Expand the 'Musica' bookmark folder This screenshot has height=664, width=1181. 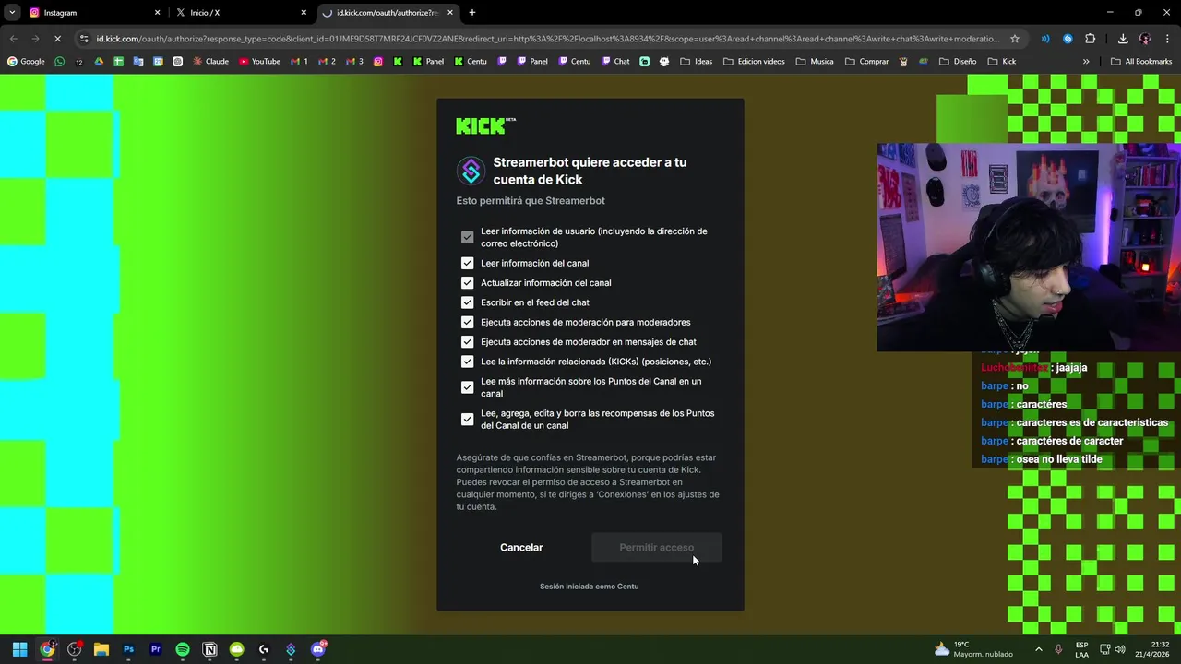(814, 62)
